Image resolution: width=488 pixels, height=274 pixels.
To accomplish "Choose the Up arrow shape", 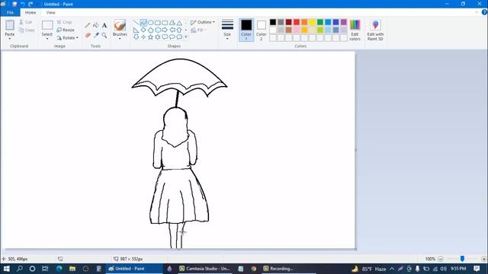I will pos(180,30).
